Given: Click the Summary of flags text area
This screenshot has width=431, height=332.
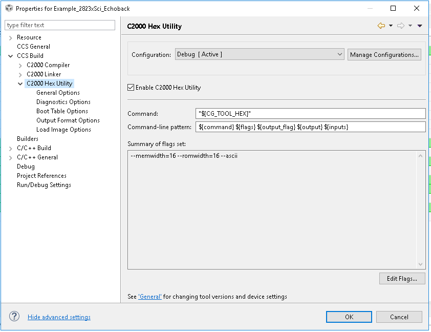Looking at the screenshot, I should [276, 210].
